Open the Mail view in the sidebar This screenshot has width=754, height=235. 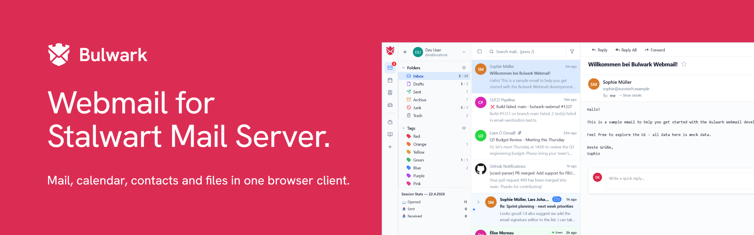[x=390, y=68]
